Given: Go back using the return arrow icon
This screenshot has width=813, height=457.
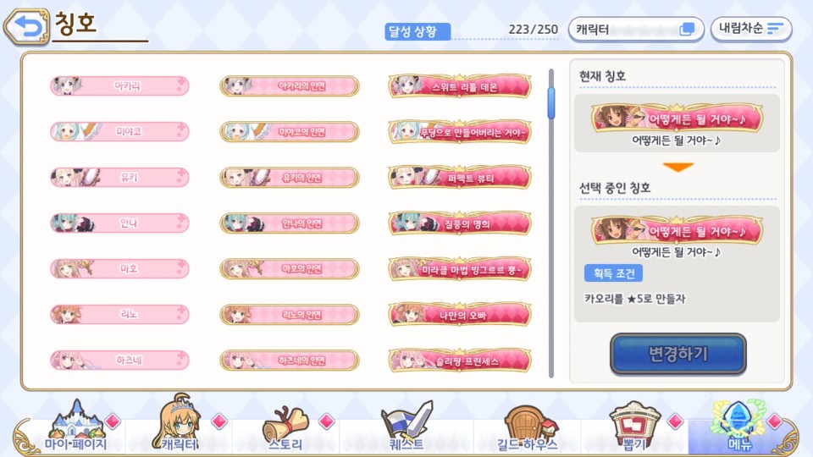Looking at the screenshot, I should (26, 26).
